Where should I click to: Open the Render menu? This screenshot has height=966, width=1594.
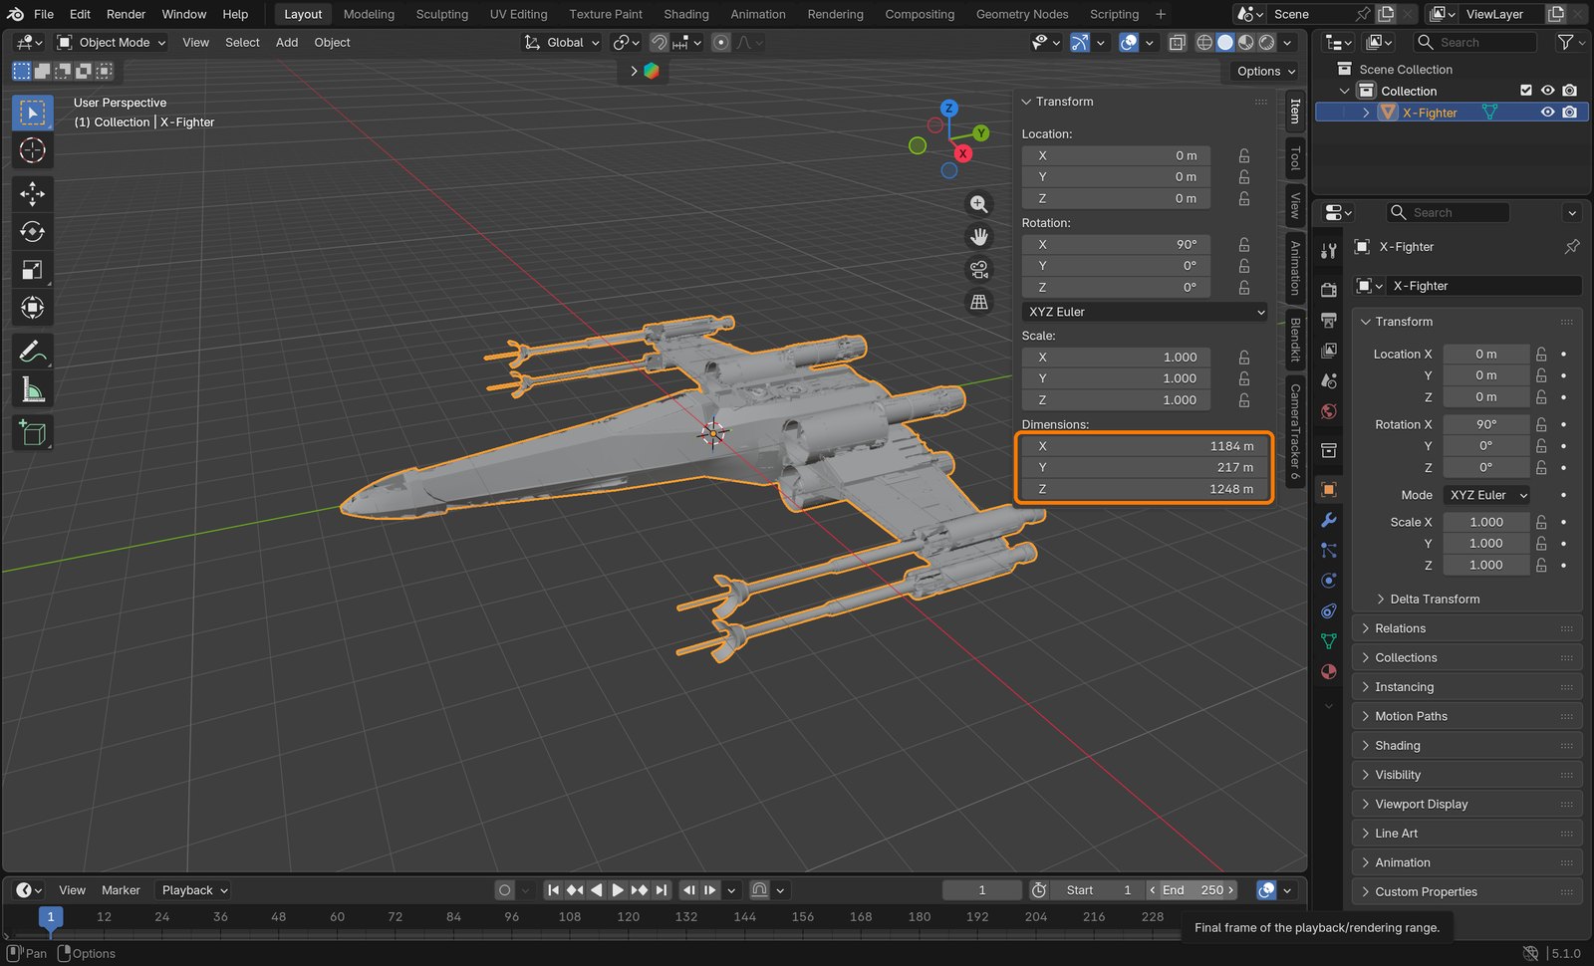pos(127,14)
